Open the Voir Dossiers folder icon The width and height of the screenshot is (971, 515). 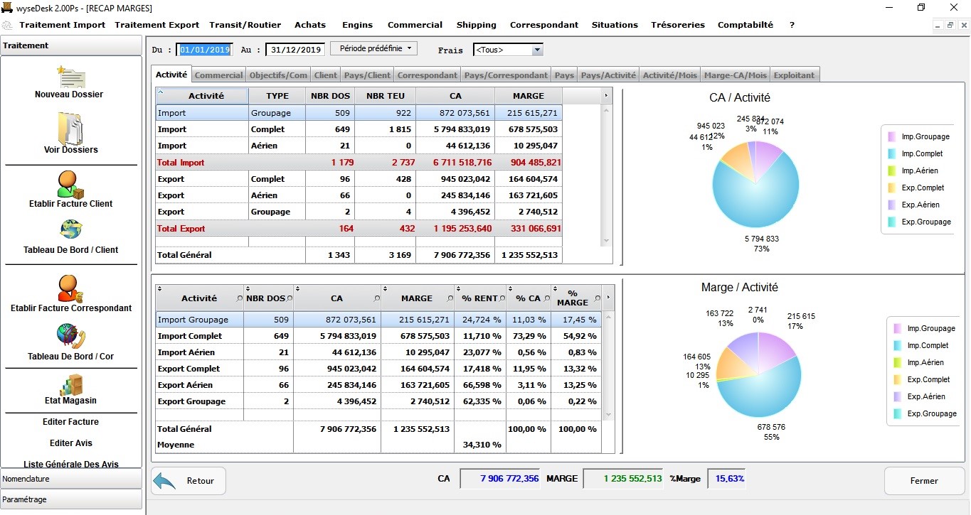[70, 128]
